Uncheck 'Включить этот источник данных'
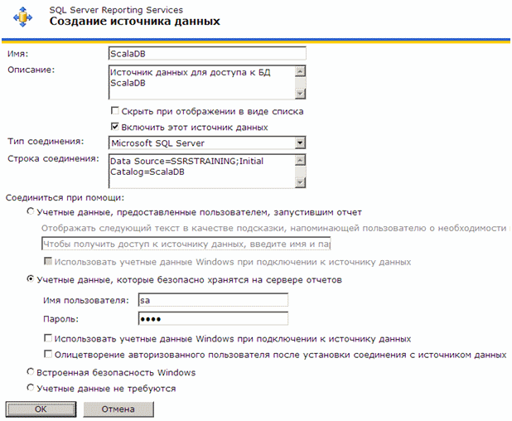 point(114,127)
